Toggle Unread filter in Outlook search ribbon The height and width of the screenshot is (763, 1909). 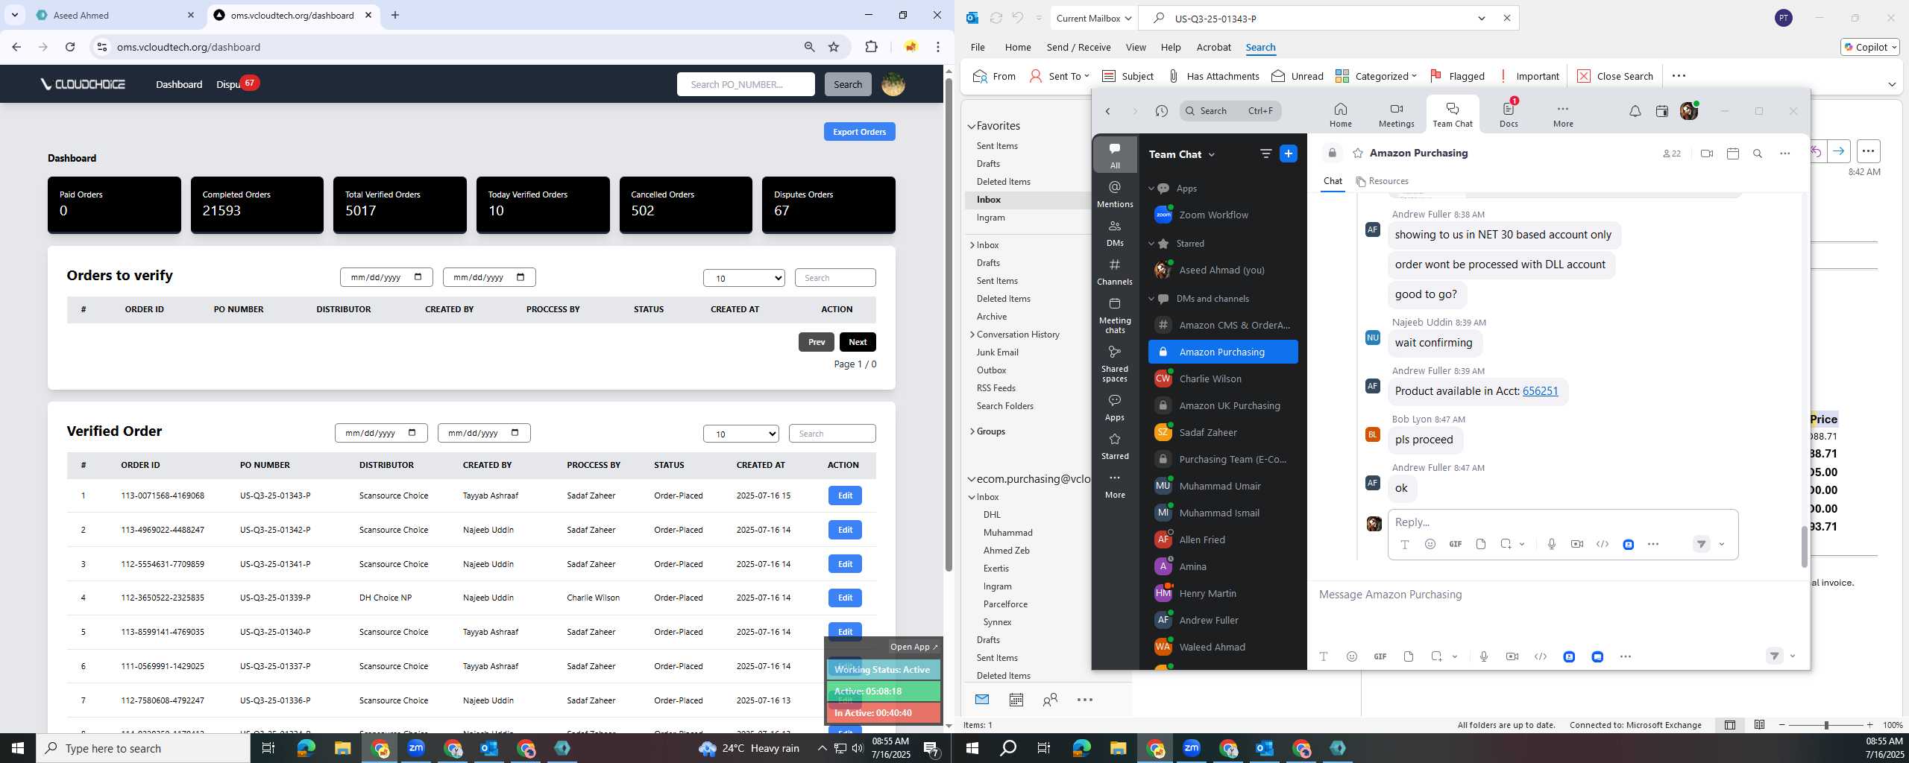click(x=1298, y=76)
